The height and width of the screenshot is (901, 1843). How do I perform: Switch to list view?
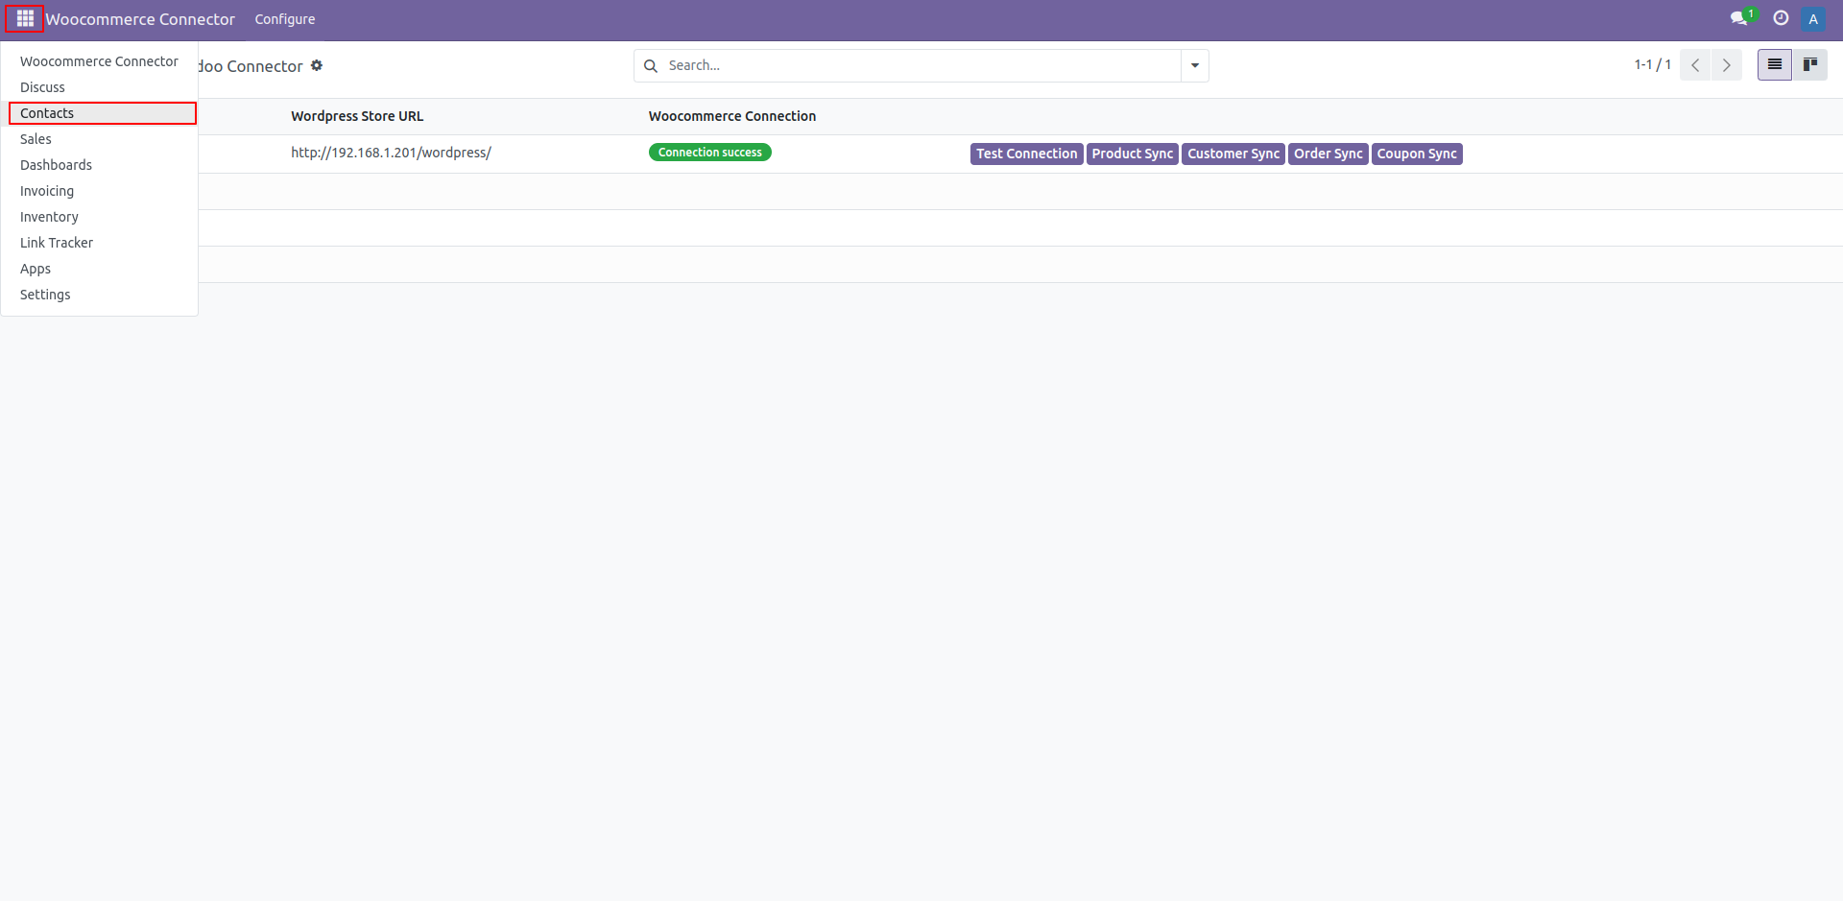coord(1774,65)
